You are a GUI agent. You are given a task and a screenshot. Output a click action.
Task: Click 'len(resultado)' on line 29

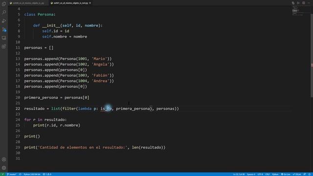147,147
